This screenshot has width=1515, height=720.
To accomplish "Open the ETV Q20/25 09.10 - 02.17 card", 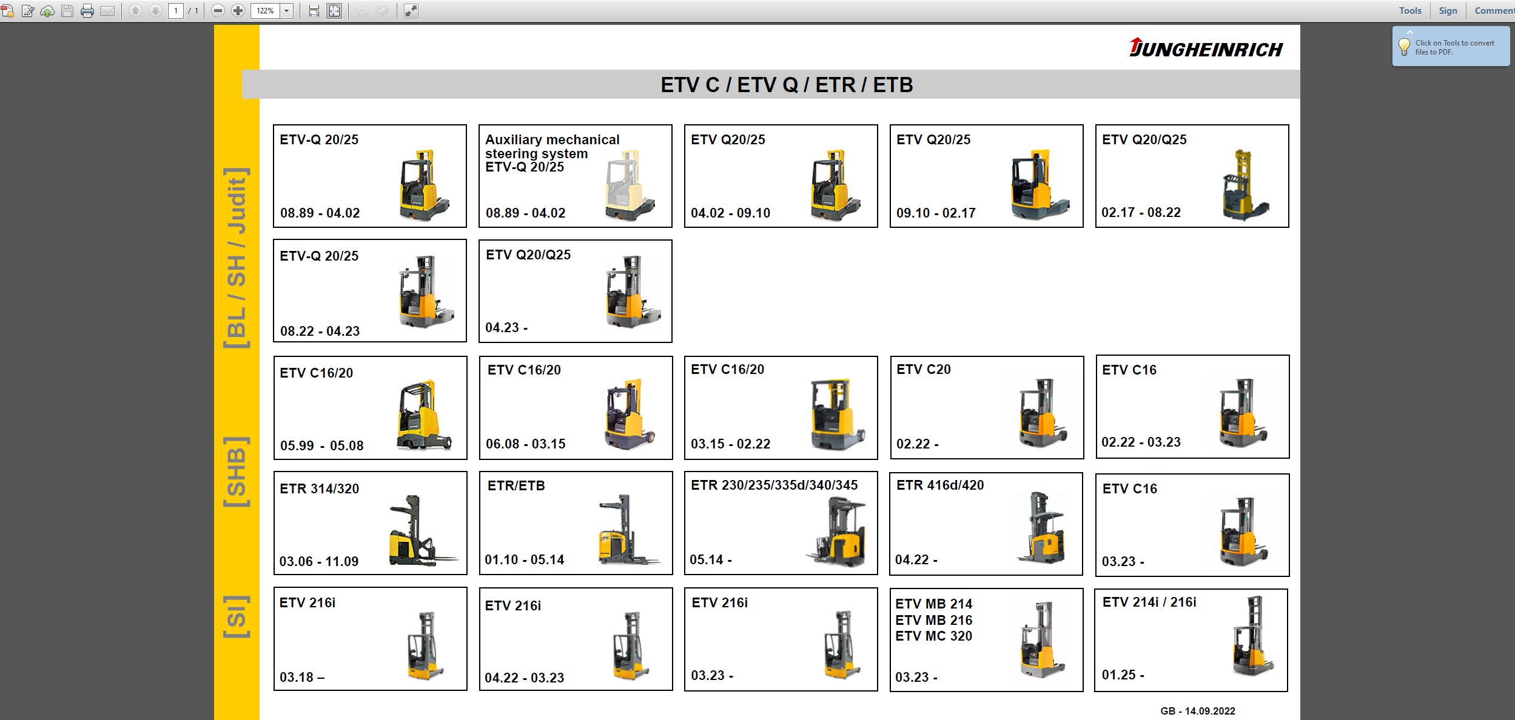I will 987,176.
